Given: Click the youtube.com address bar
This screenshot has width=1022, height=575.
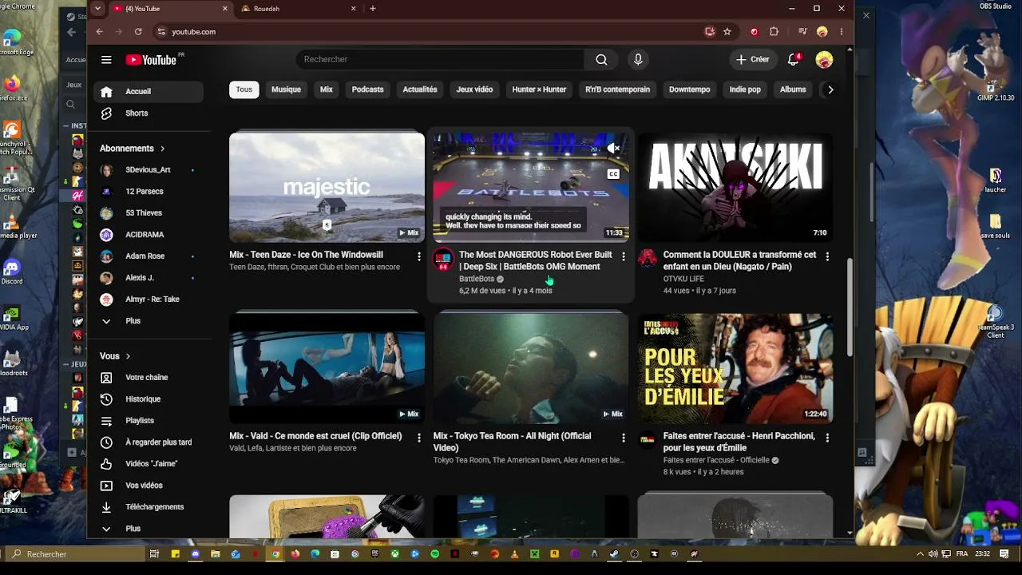Looking at the screenshot, I should [431, 32].
